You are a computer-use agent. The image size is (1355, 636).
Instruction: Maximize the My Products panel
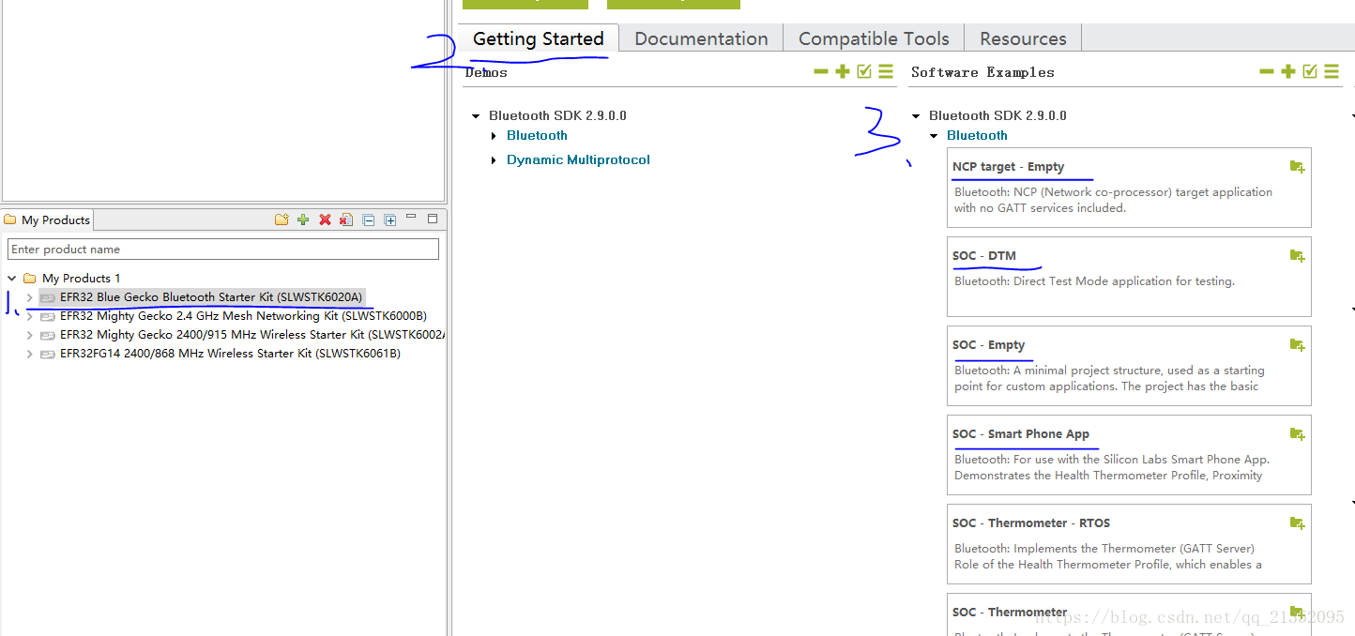tap(433, 219)
